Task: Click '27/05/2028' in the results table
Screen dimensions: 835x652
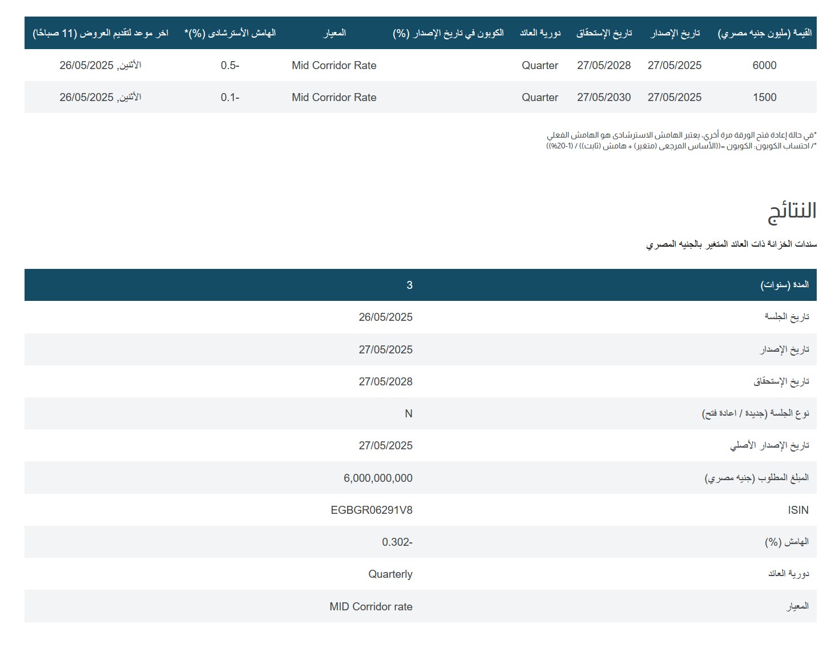Action: pos(385,381)
